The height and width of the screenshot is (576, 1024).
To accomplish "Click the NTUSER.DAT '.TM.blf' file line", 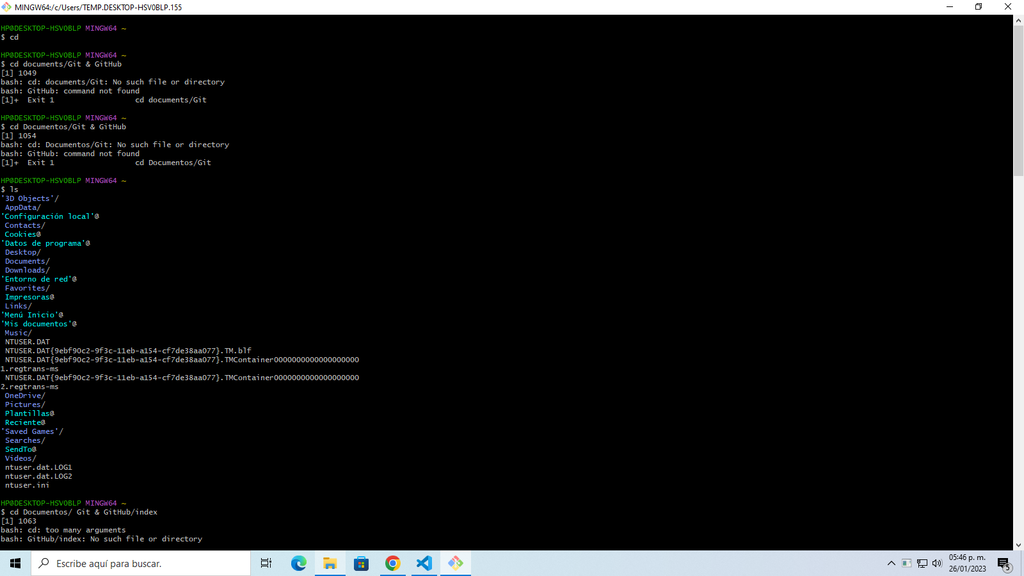I will pos(128,351).
